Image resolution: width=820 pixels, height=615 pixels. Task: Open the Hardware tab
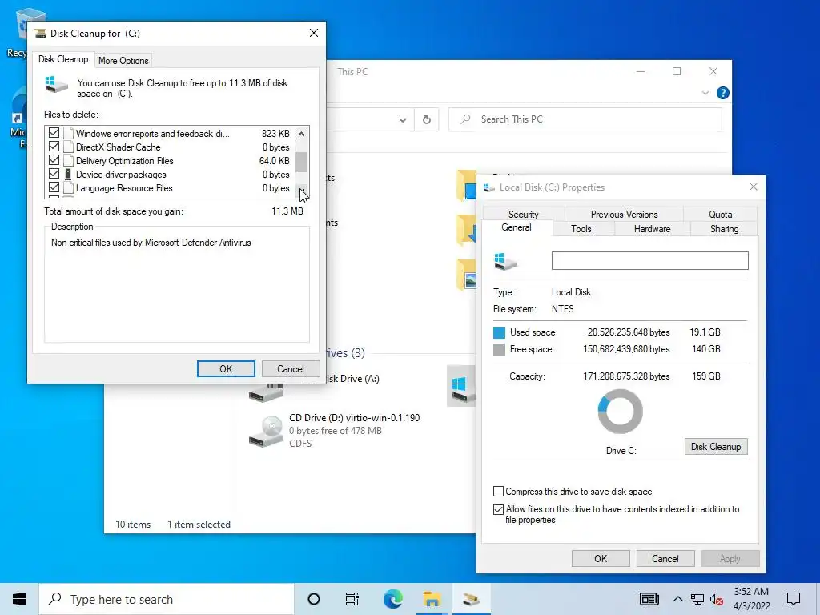tap(652, 229)
